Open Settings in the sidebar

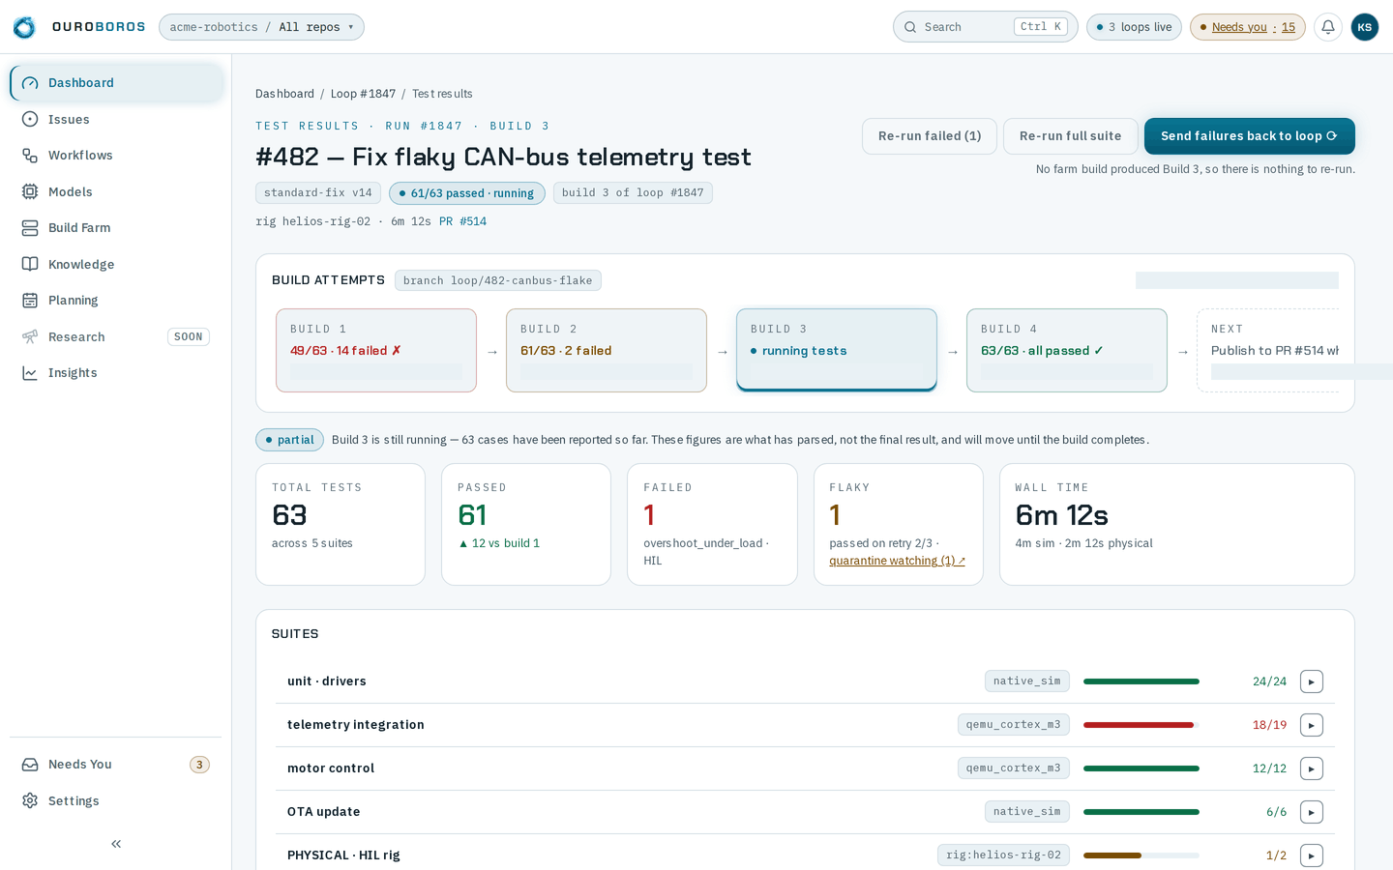tap(116, 800)
